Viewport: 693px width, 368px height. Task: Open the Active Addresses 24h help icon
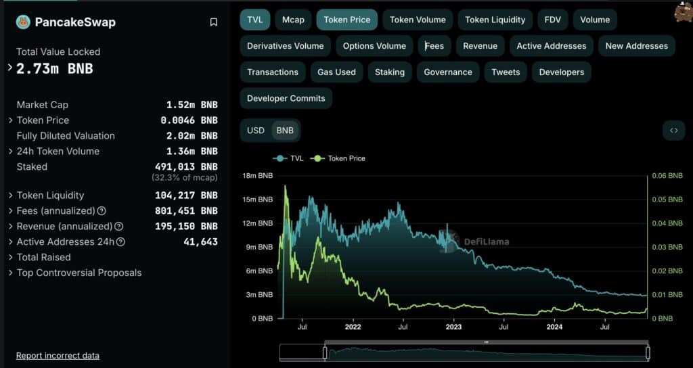120,241
